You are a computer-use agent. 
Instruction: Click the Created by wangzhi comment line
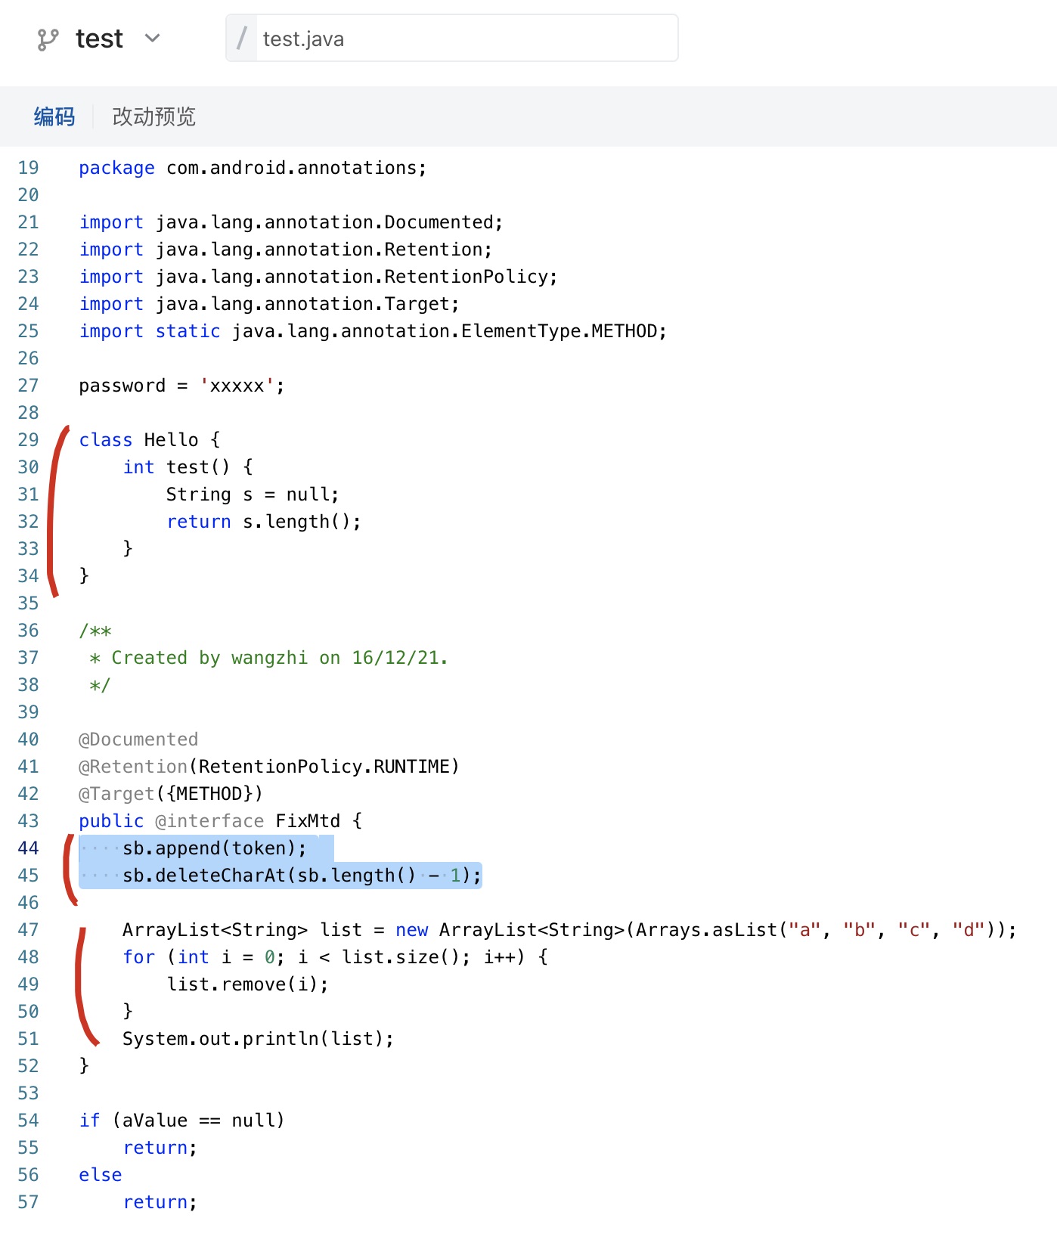click(x=268, y=658)
